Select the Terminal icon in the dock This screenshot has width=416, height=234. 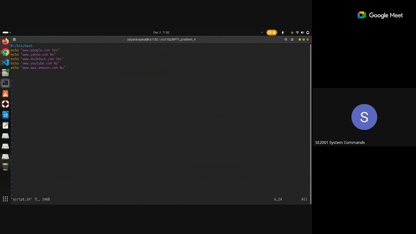point(5,83)
